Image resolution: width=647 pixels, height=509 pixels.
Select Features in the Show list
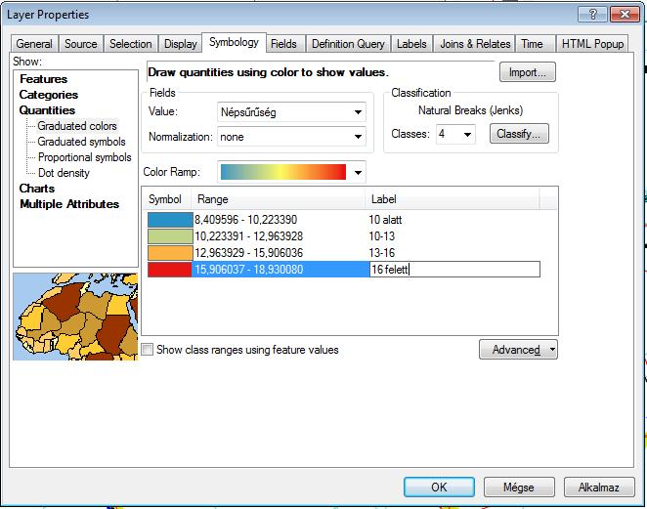coord(43,79)
